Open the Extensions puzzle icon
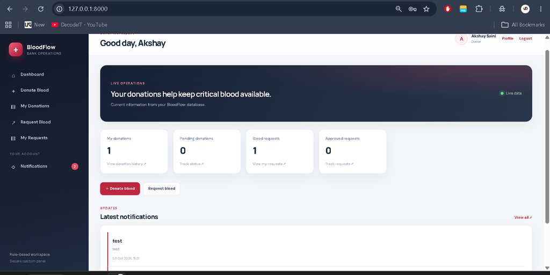This screenshot has height=275, width=550. click(479, 9)
